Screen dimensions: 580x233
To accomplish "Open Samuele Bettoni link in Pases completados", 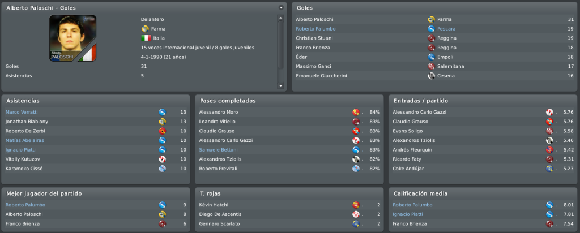I will pos(218,150).
